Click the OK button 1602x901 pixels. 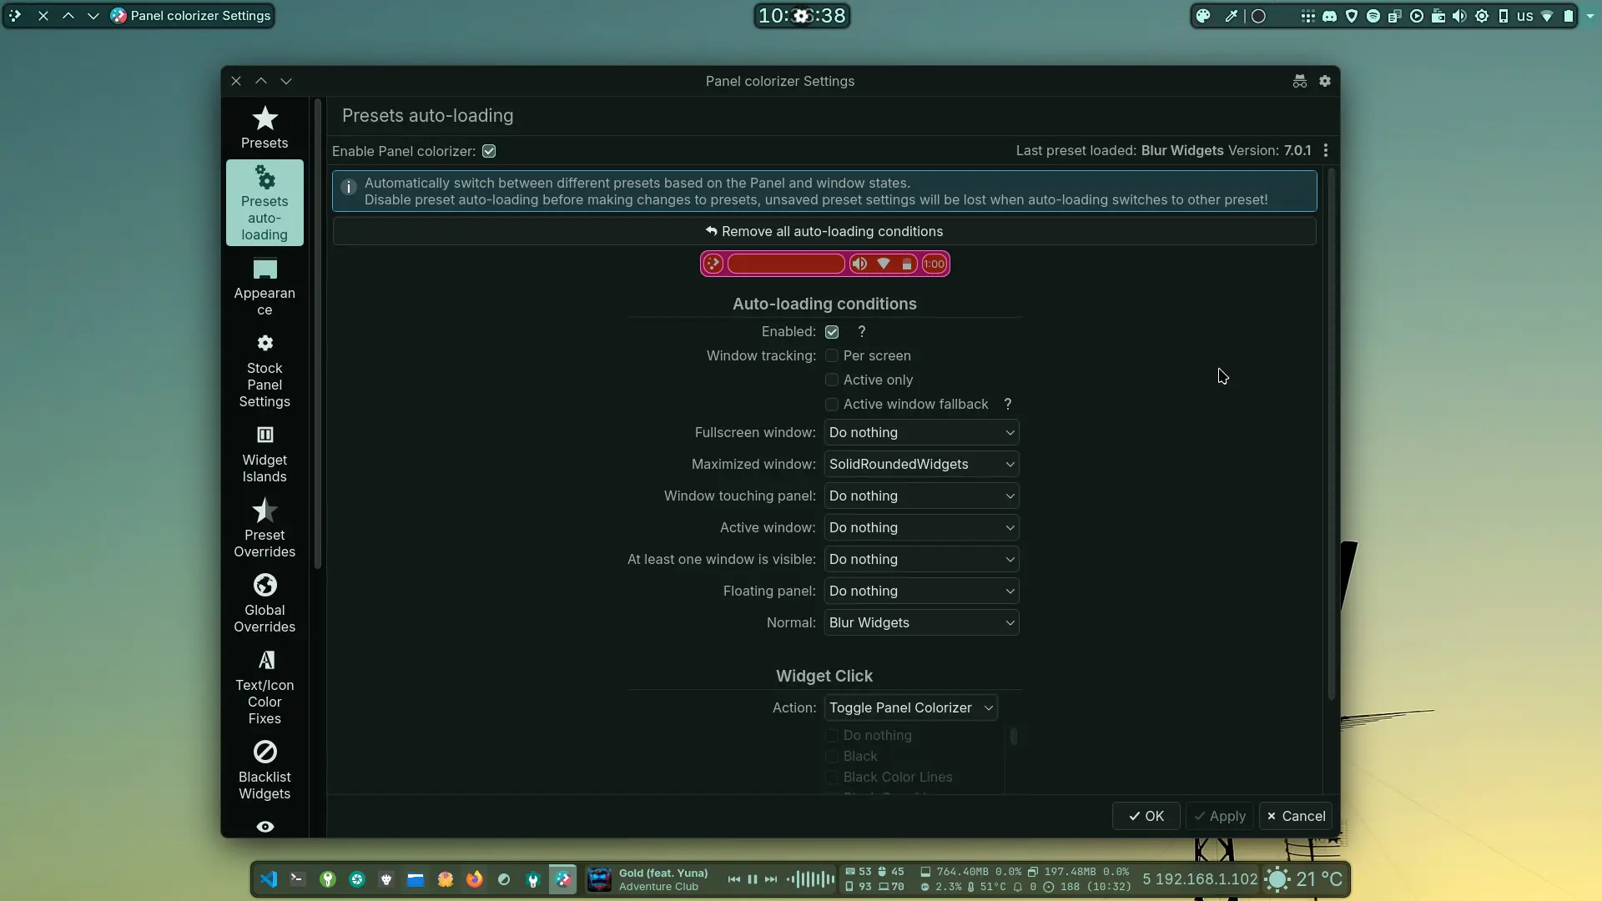click(1146, 816)
